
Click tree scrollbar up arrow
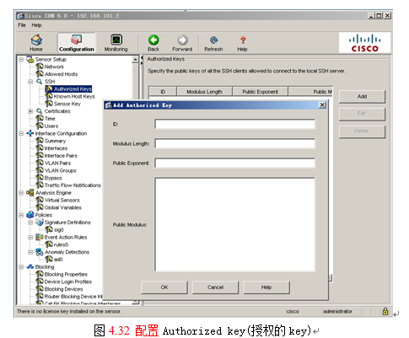pyautogui.click(x=135, y=60)
